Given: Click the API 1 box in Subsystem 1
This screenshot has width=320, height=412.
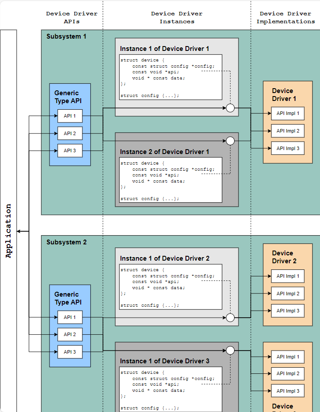Looking at the screenshot, I should 70,116.
